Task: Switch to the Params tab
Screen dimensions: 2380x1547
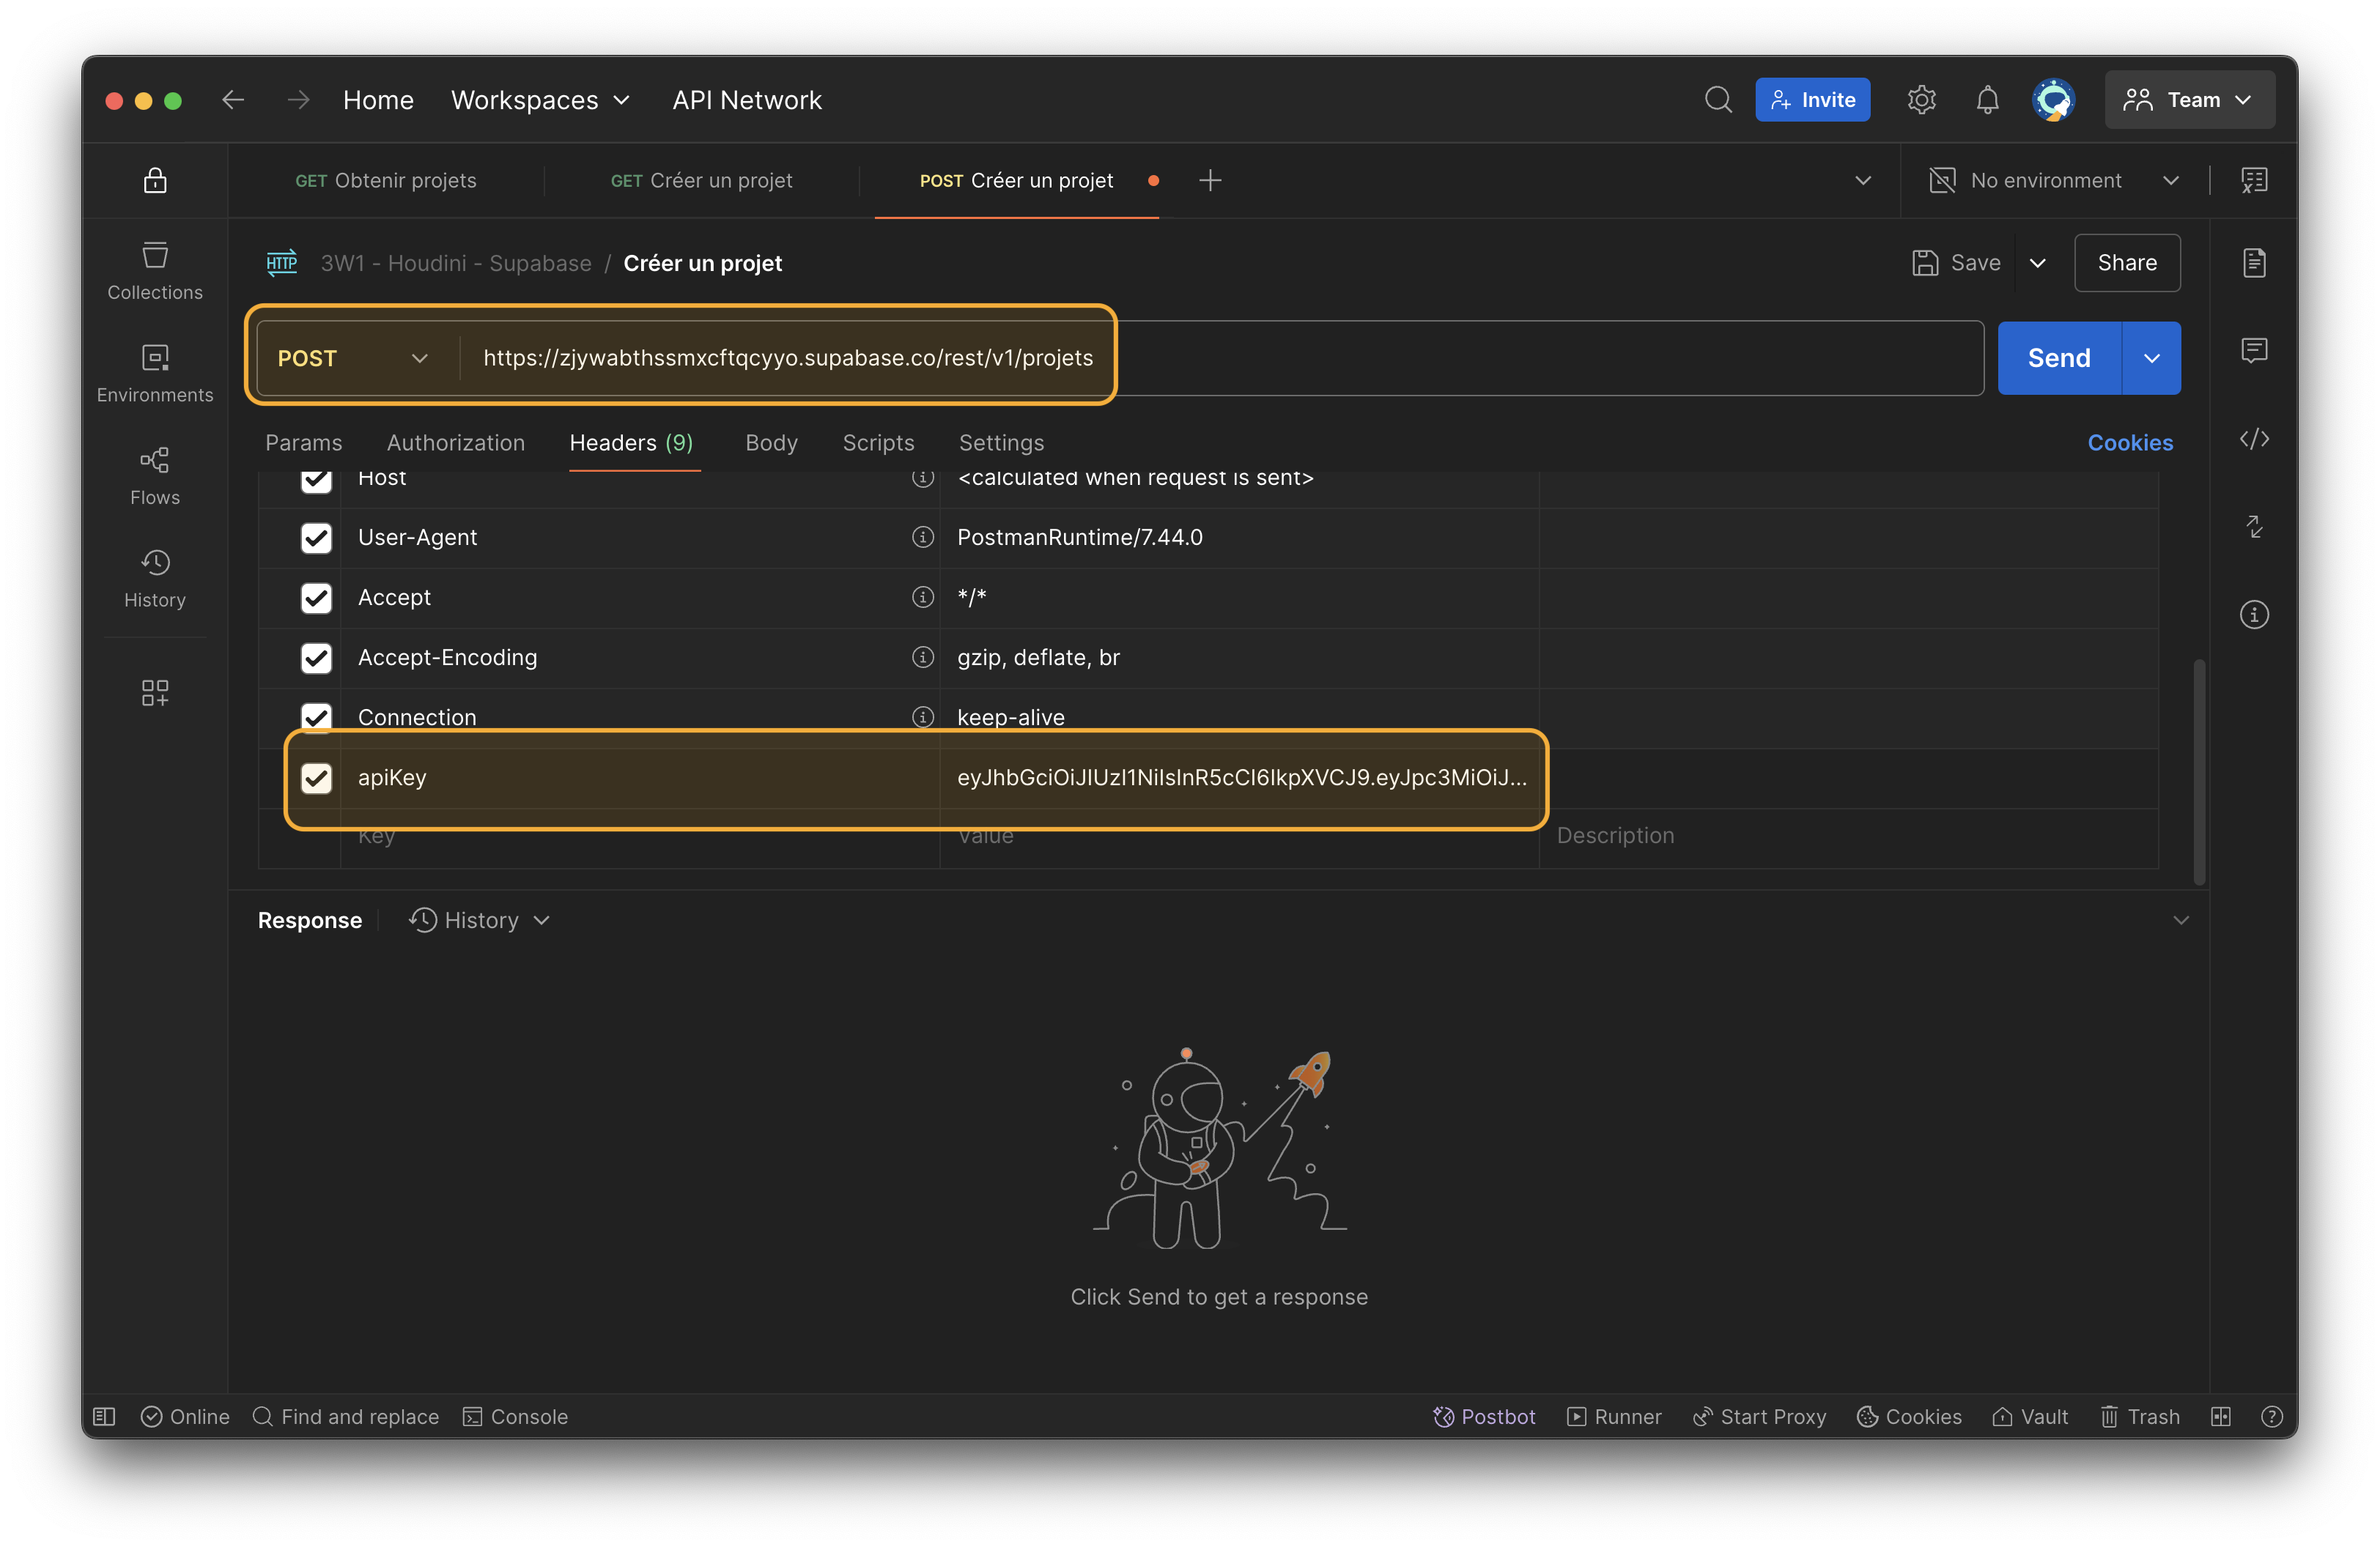Action: pos(303,442)
